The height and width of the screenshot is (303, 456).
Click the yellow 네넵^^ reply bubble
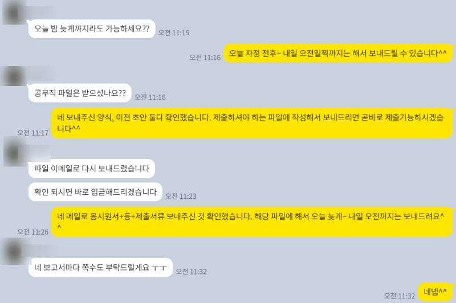tap(435, 292)
